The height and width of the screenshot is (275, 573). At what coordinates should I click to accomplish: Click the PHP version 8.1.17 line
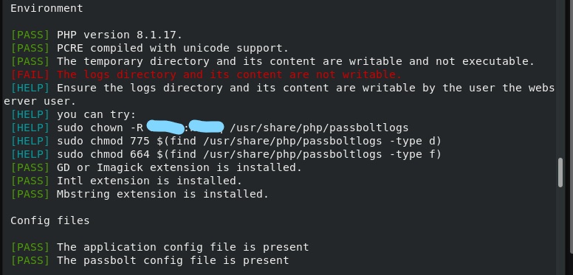point(120,35)
